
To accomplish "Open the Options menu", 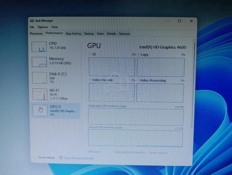I will [43, 27].
